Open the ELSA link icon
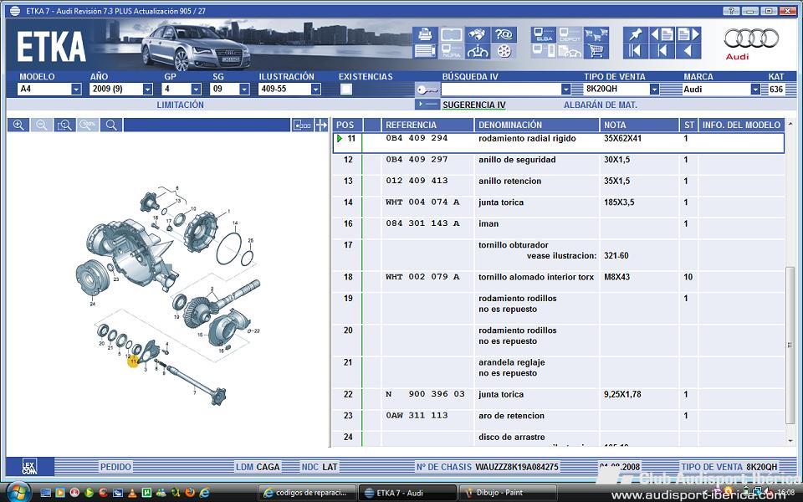 [x=544, y=34]
